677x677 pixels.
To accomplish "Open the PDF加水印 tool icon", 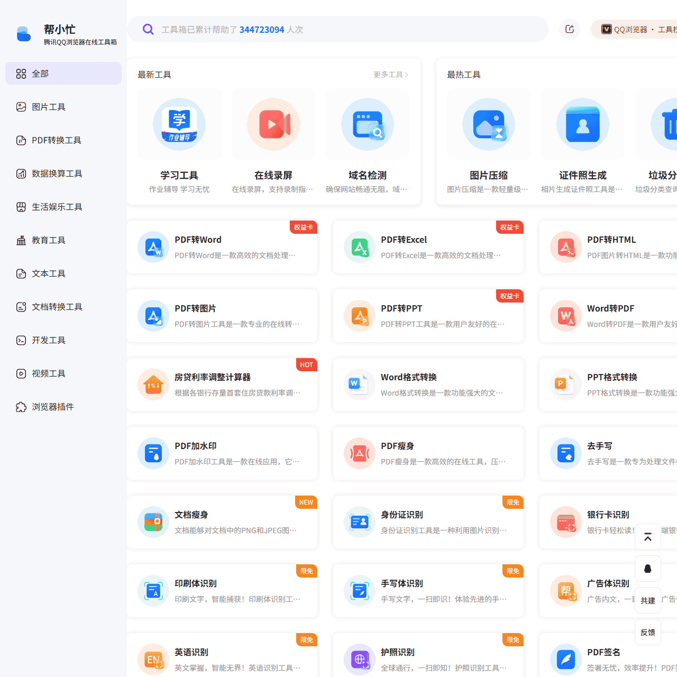I will [x=153, y=453].
